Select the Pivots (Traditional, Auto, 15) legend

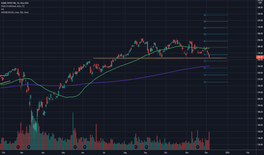pos(13,6)
